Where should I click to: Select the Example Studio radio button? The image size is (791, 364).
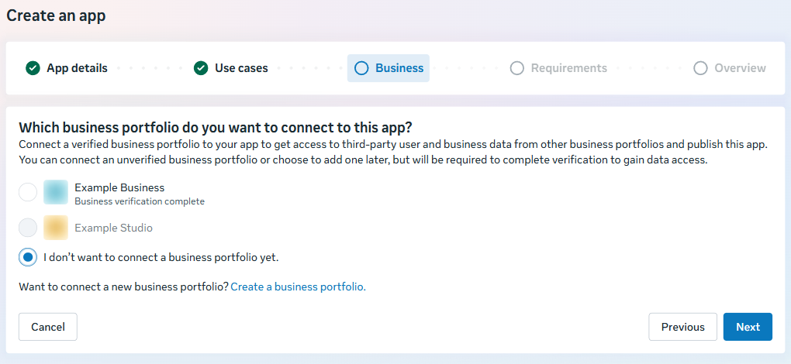pyautogui.click(x=28, y=228)
